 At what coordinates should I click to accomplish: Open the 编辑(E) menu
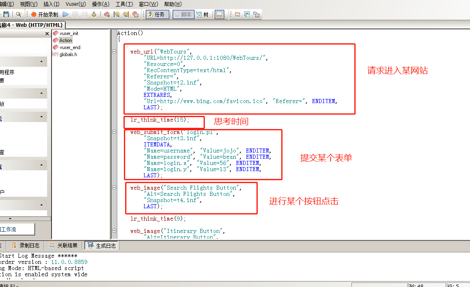click(x=7, y=4)
